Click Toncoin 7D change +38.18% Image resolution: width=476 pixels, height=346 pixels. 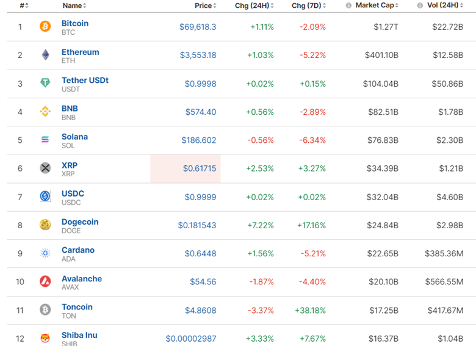tap(310, 311)
